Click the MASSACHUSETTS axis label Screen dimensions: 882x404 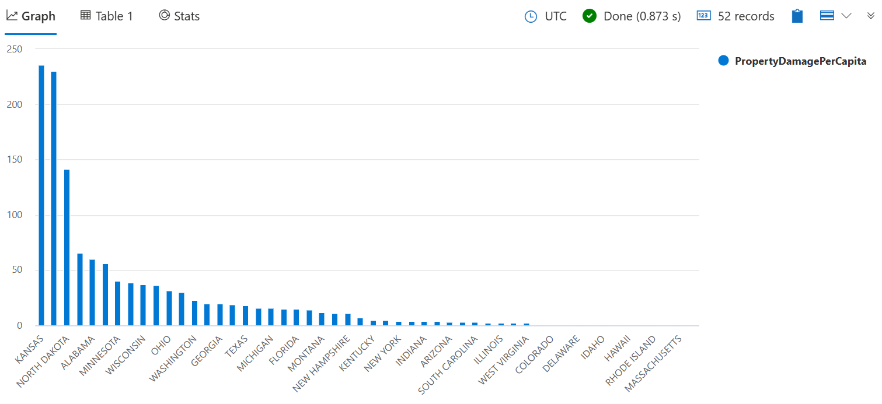654,362
